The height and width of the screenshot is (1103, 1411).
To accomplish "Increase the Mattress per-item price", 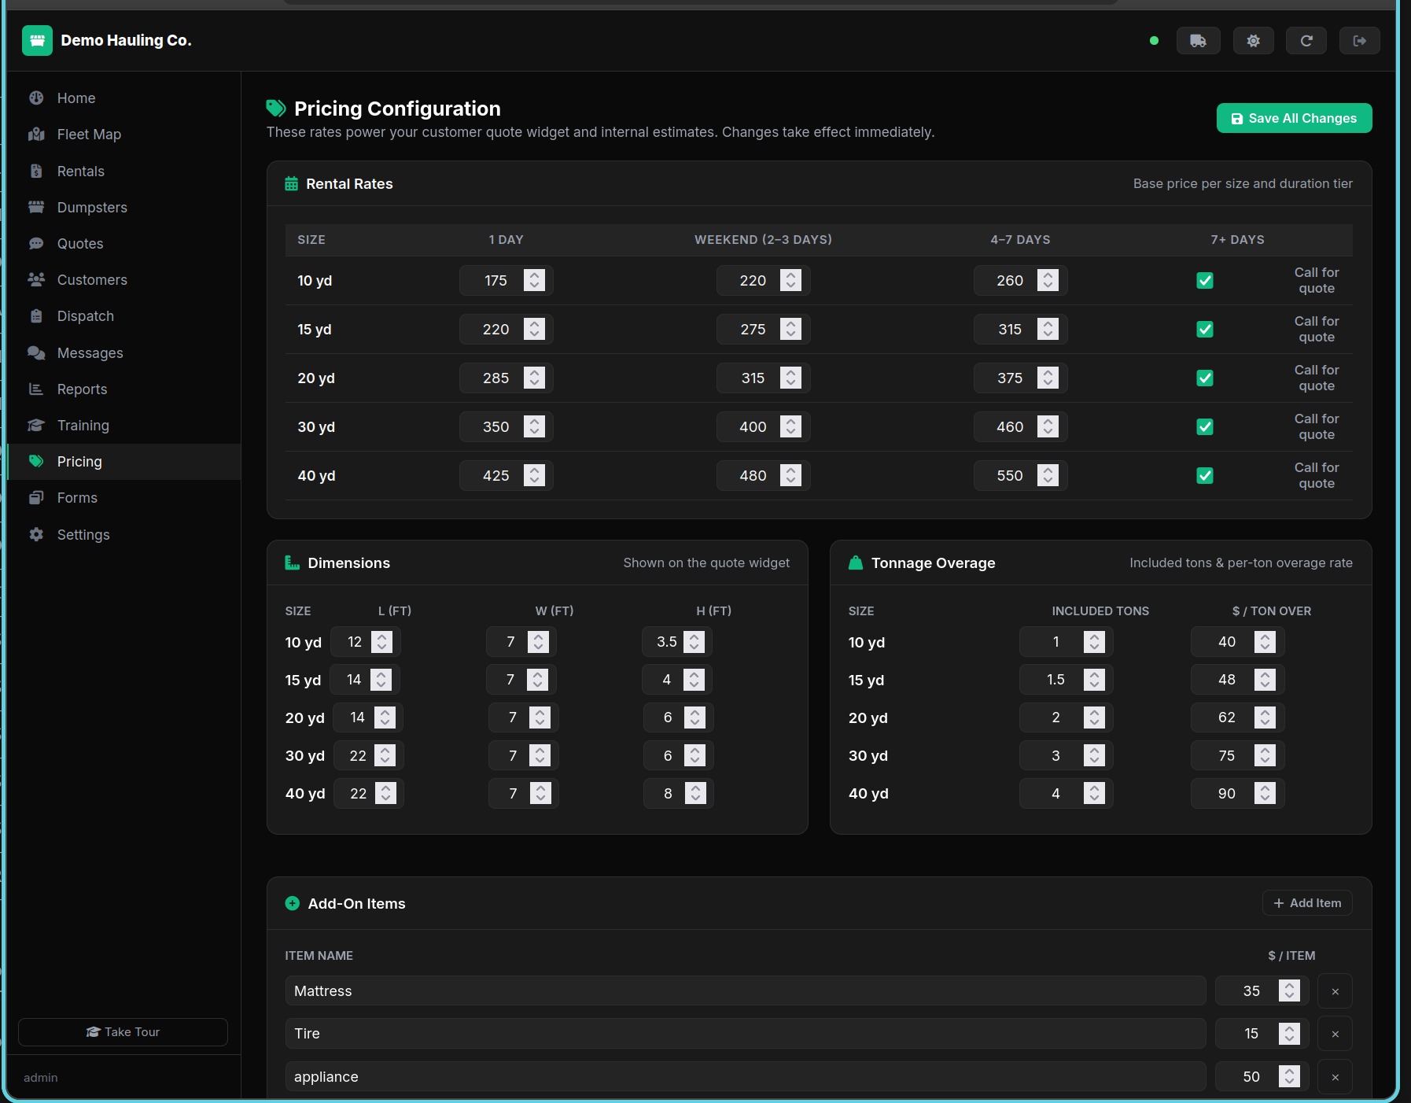I will coord(1288,986).
